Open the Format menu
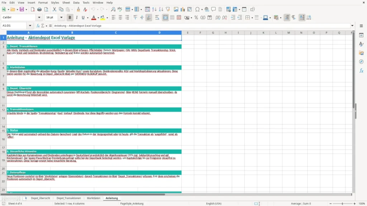The width and height of the screenshot is (367, 206). [x=43, y=3]
